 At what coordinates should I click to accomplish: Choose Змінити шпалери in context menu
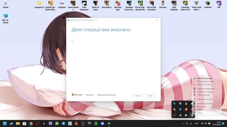[207, 78]
